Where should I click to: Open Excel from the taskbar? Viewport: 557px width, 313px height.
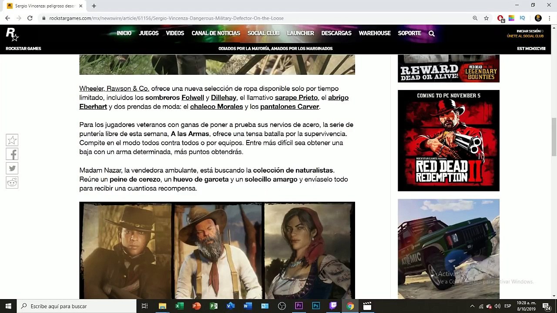179,306
